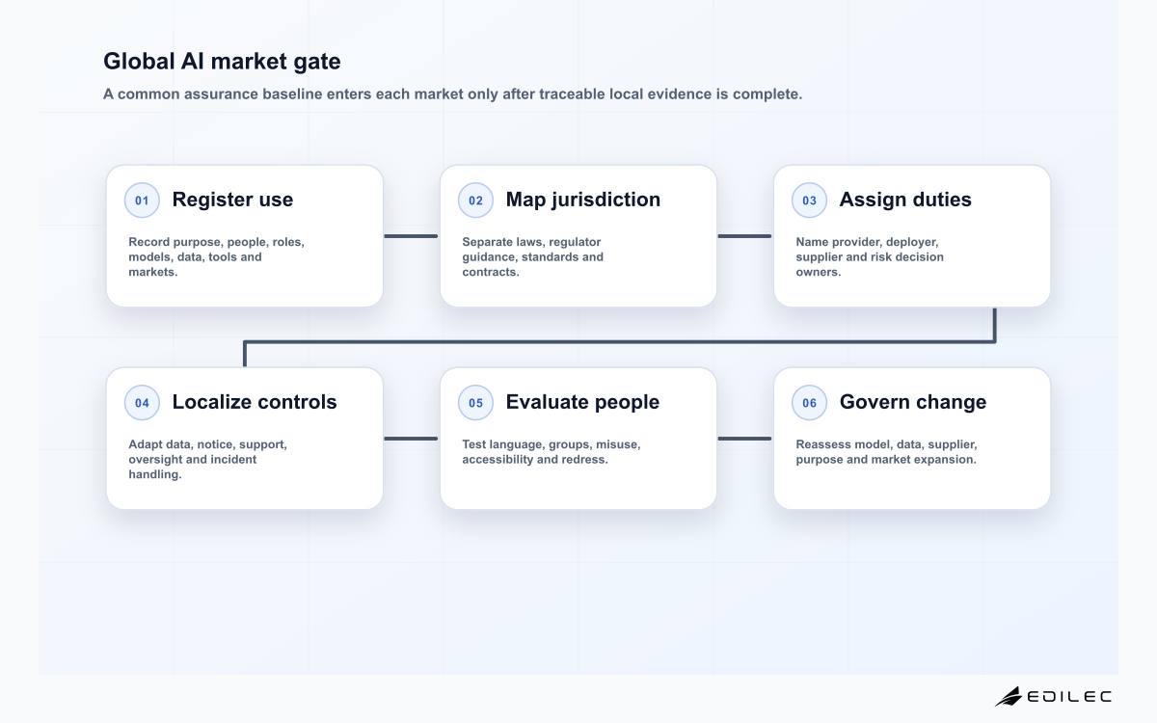
Task: Select the Localize controls heading
Action: tap(255, 402)
